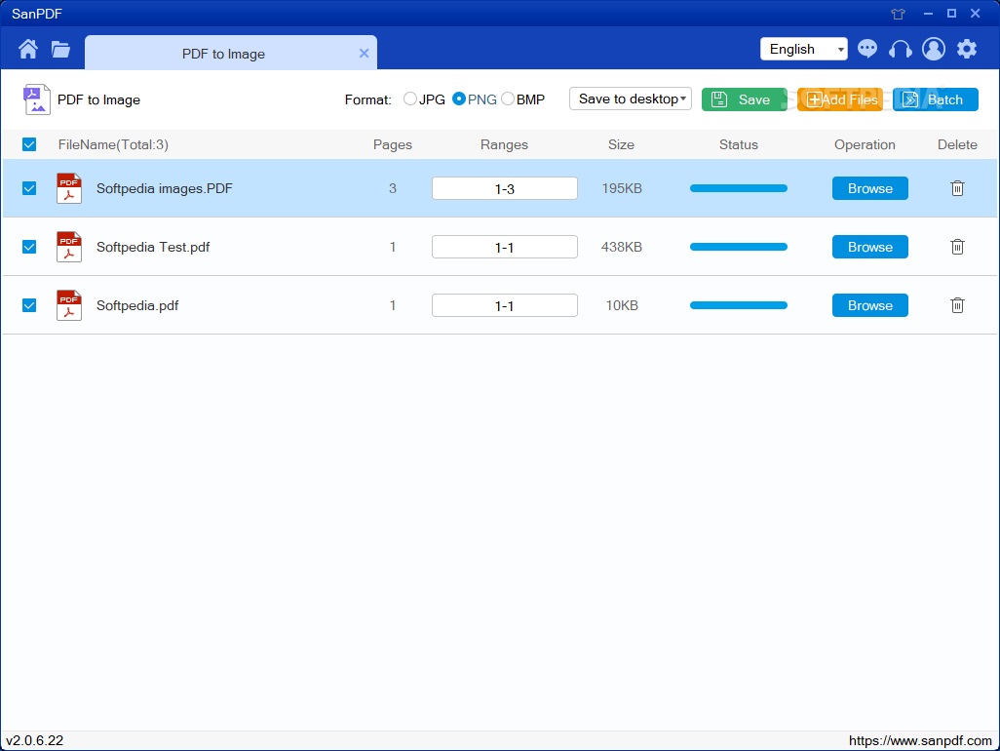Browse output for Softpedia images.PDF
The height and width of the screenshot is (751, 1000).
[870, 188]
